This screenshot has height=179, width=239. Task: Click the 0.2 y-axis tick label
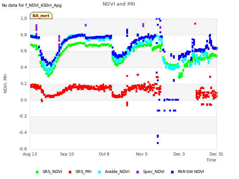(x=24, y=84)
